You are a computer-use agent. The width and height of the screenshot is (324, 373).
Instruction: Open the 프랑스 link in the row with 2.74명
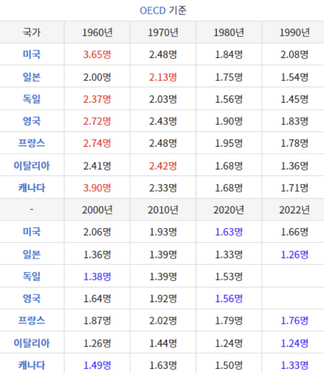(32, 143)
